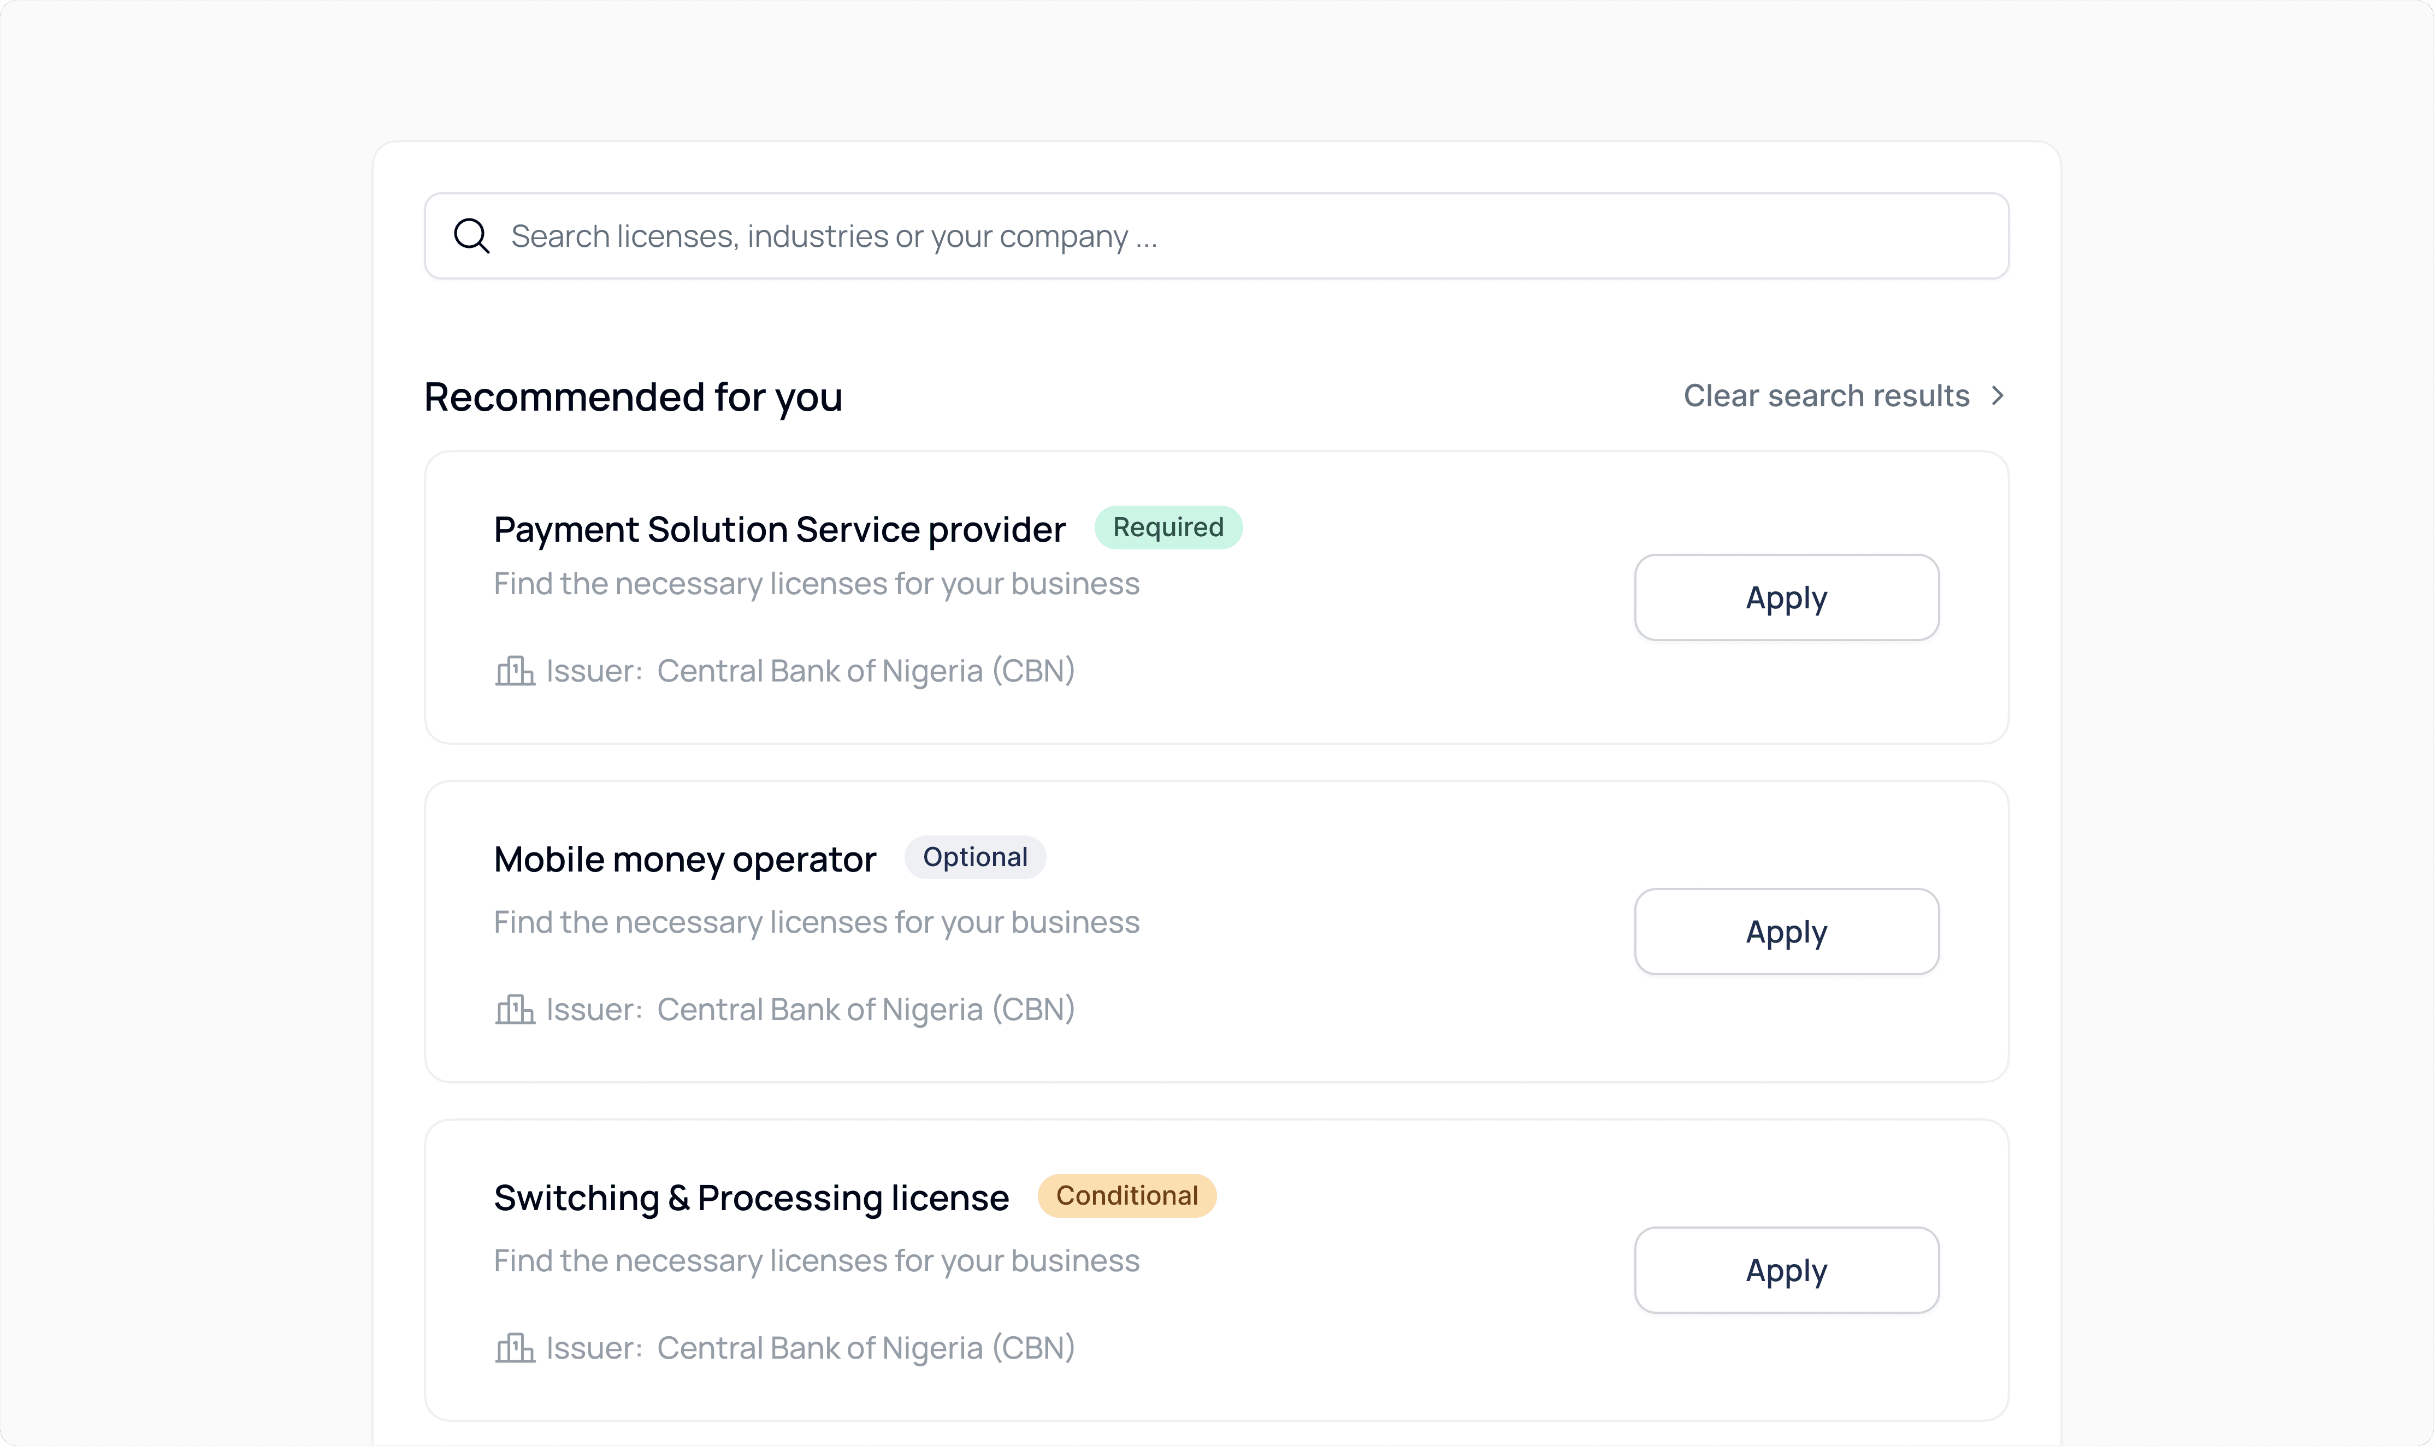Open the Payment Solution Service provider title
The height and width of the screenshot is (1446, 2434).
[x=779, y=529]
